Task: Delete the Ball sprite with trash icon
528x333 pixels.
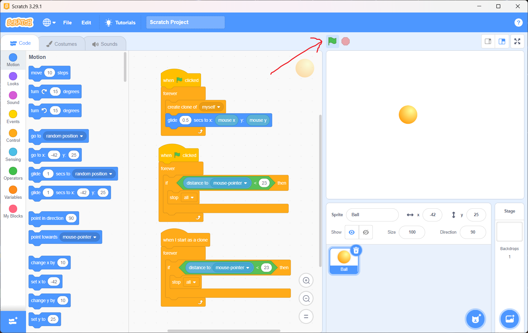Action: 356,251
